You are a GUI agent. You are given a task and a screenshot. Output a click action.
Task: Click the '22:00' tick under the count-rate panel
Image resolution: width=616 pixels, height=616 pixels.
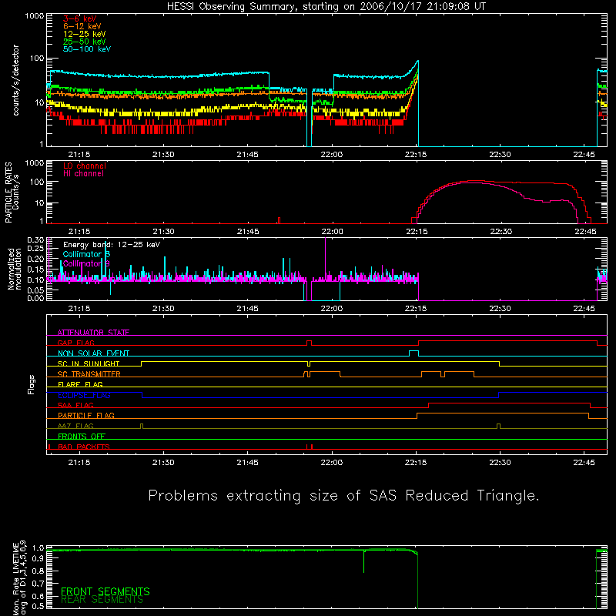(332, 155)
